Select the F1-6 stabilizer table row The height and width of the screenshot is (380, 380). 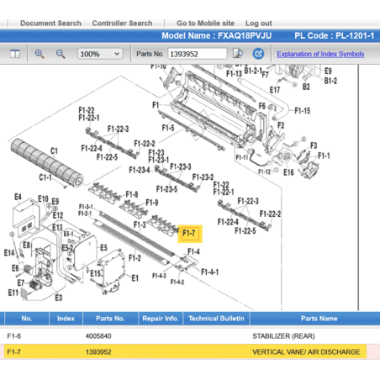pyautogui.click(x=185, y=335)
